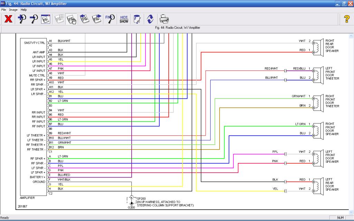Open the Help menu
This screenshot has height=221, width=354.
(24, 10)
